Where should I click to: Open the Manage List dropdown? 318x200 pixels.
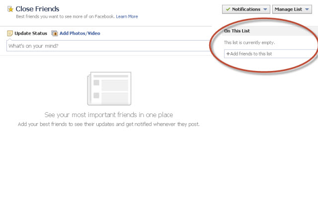tap(292, 9)
